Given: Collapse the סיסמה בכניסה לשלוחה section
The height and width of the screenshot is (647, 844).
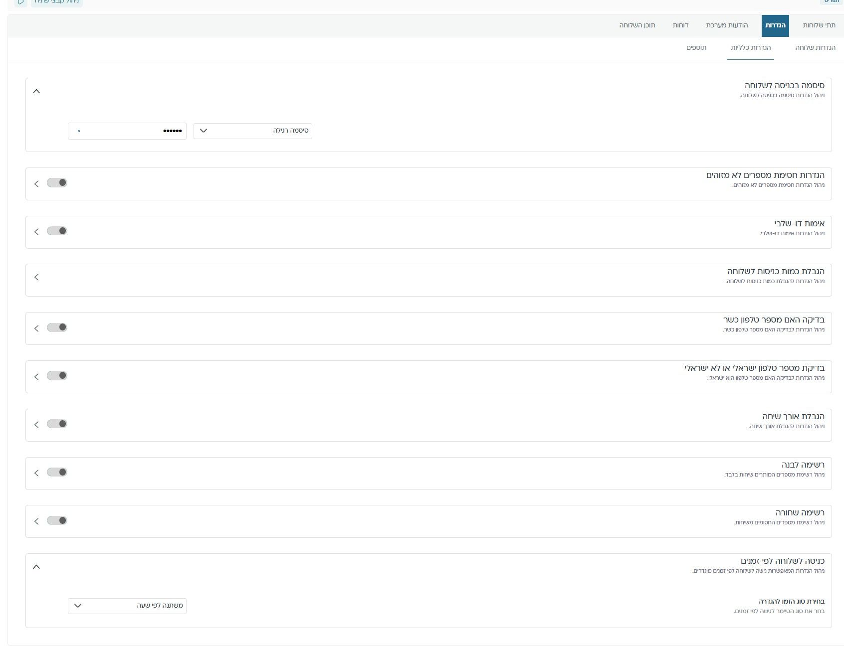Looking at the screenshot, I should [x=36, y=91].
